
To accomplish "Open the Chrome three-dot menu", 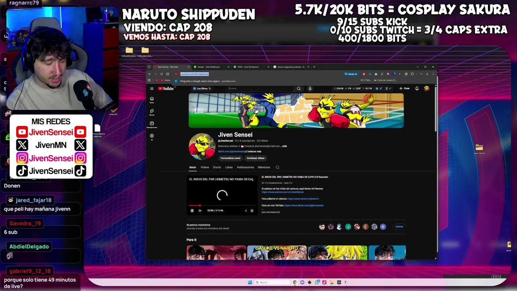I will 433,74.
